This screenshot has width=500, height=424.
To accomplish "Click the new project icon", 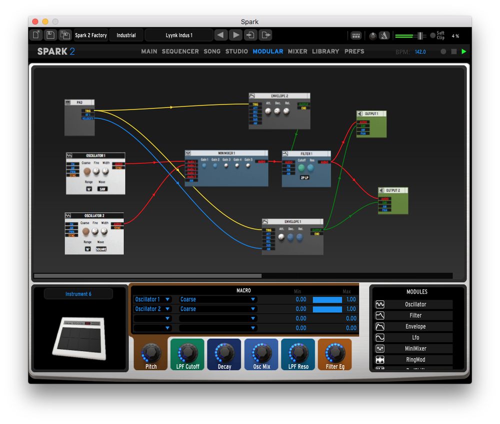I will click(x=36, y=35).
